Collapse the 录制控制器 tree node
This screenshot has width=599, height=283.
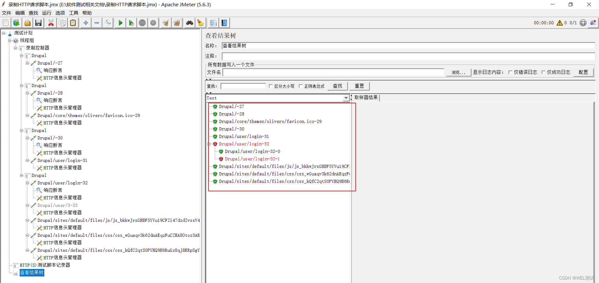tap(16, 48)
